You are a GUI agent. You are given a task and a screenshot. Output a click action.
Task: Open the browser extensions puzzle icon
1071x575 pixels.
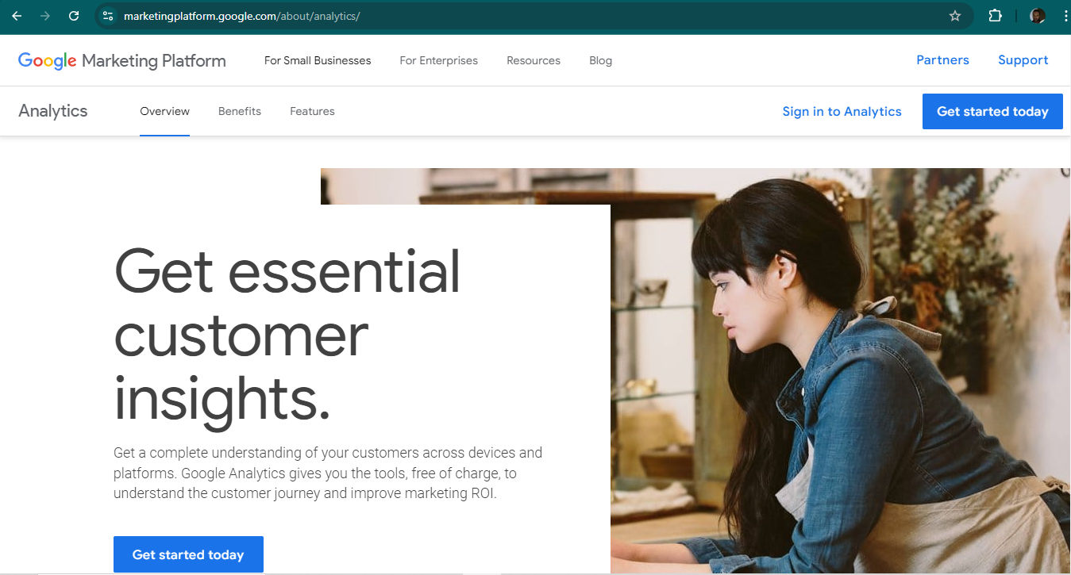click(995, 15)
